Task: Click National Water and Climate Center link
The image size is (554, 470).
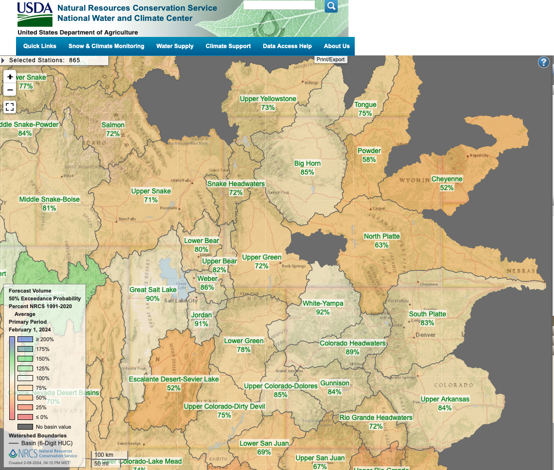Action: [x=125, y=18]
